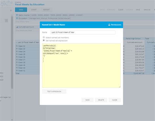Screen dimensions: 155x121
Task: Click inside the named set expression editor
Action: coord(81,65)
